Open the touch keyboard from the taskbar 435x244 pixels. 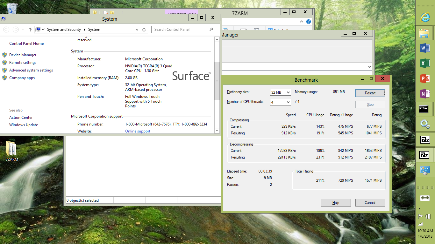click(x=425, y=198)
